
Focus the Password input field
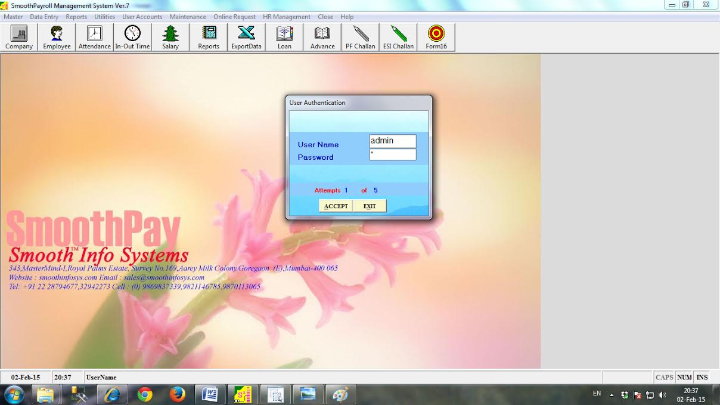(x=393, y=155)
